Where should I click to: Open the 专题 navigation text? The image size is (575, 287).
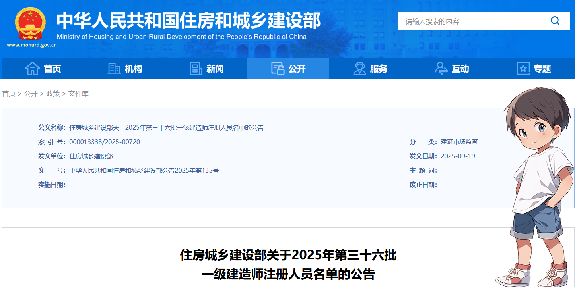coord(542,69)
